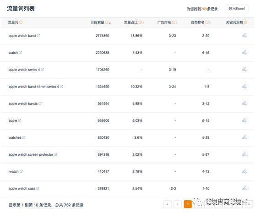Select keyword text apple watch screen protector
Viewport: 255px width, 213px height.
[31, 154]
